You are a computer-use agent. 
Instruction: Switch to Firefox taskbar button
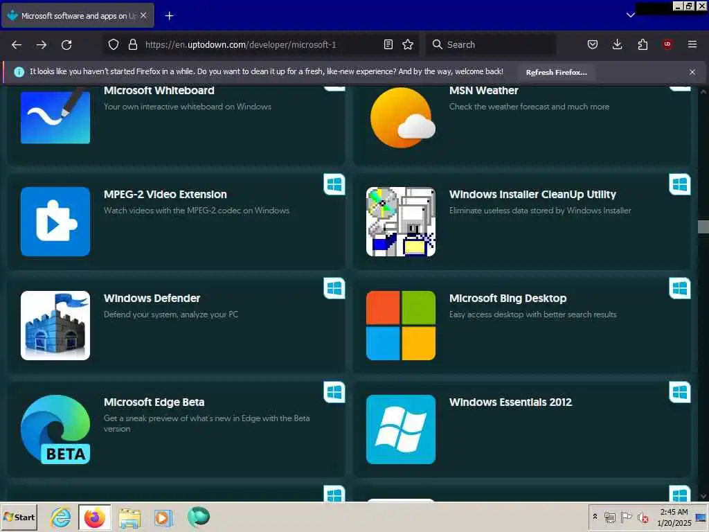pyautogui.click(x=94, y=517)
